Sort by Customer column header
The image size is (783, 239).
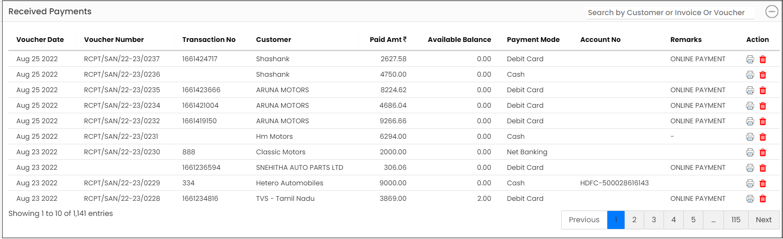[274, 39]
